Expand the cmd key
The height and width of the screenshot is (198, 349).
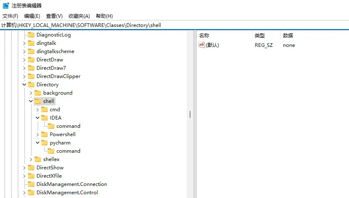38,110
